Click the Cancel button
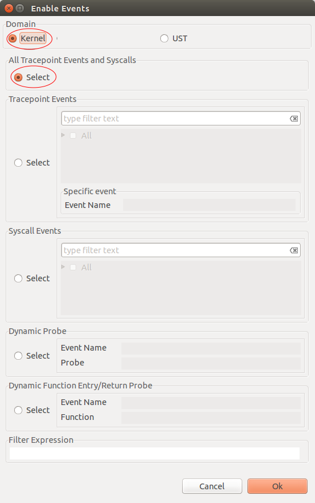This screenshot has height=503, width=315. tap(212, 486)
